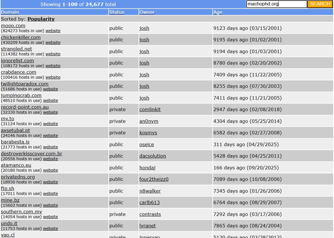Viewport: 334px width, 238px height.
Task: Click the orange SEARCH button
Action: pyautogui.click(x=320, y=4)
